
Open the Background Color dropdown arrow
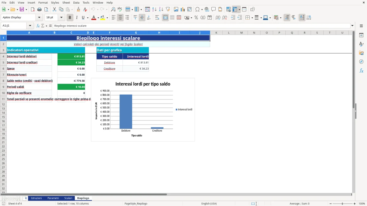107,18
